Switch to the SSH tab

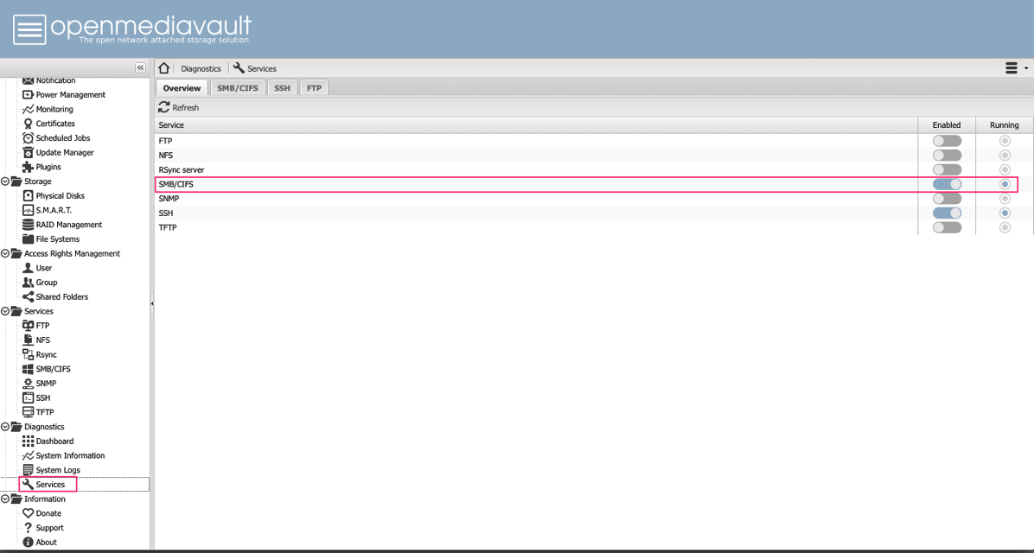tap(282, 87)
